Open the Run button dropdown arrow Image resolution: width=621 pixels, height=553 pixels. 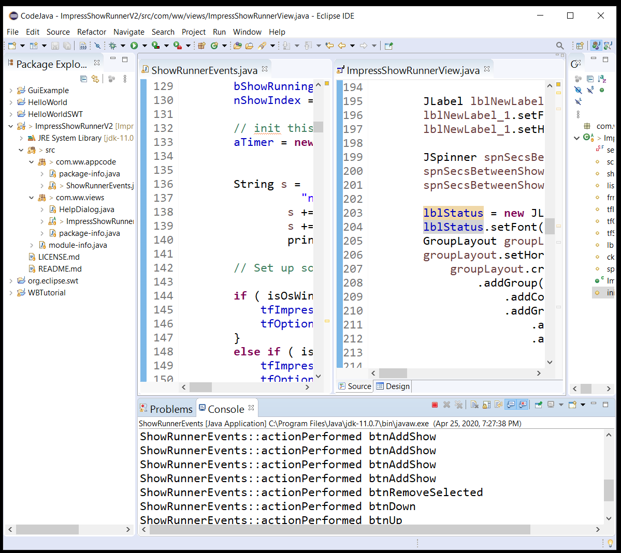coord(145,46)
